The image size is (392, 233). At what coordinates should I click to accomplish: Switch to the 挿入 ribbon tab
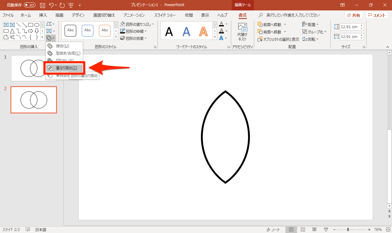[x=43, y=15]
